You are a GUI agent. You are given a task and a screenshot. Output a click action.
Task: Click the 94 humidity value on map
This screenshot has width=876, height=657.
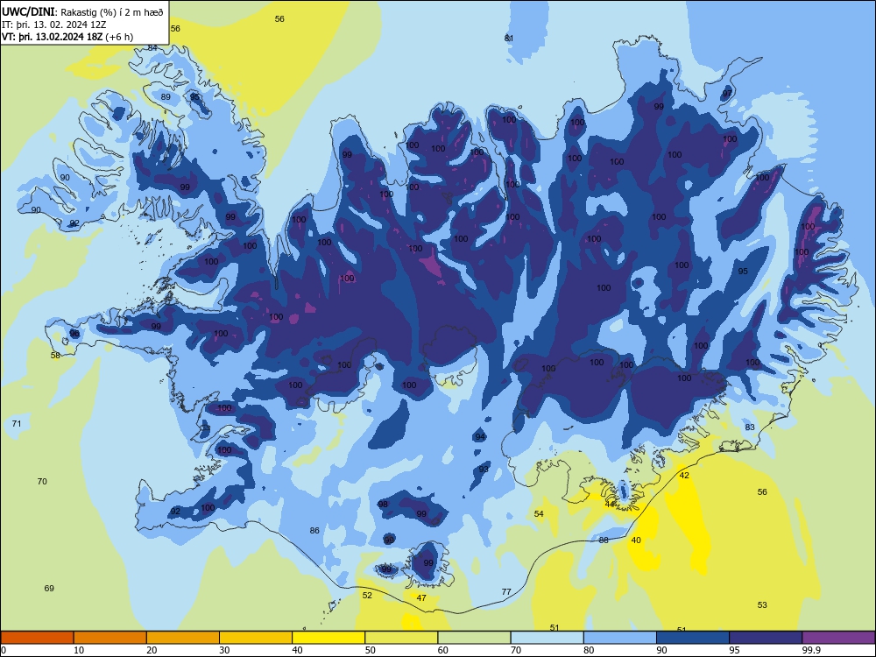pyautogui.click(x=480, y=437)
